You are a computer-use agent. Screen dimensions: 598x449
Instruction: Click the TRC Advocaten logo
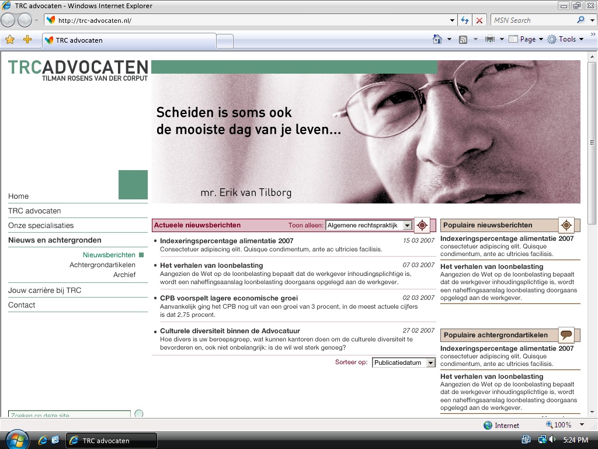(78, 71)
